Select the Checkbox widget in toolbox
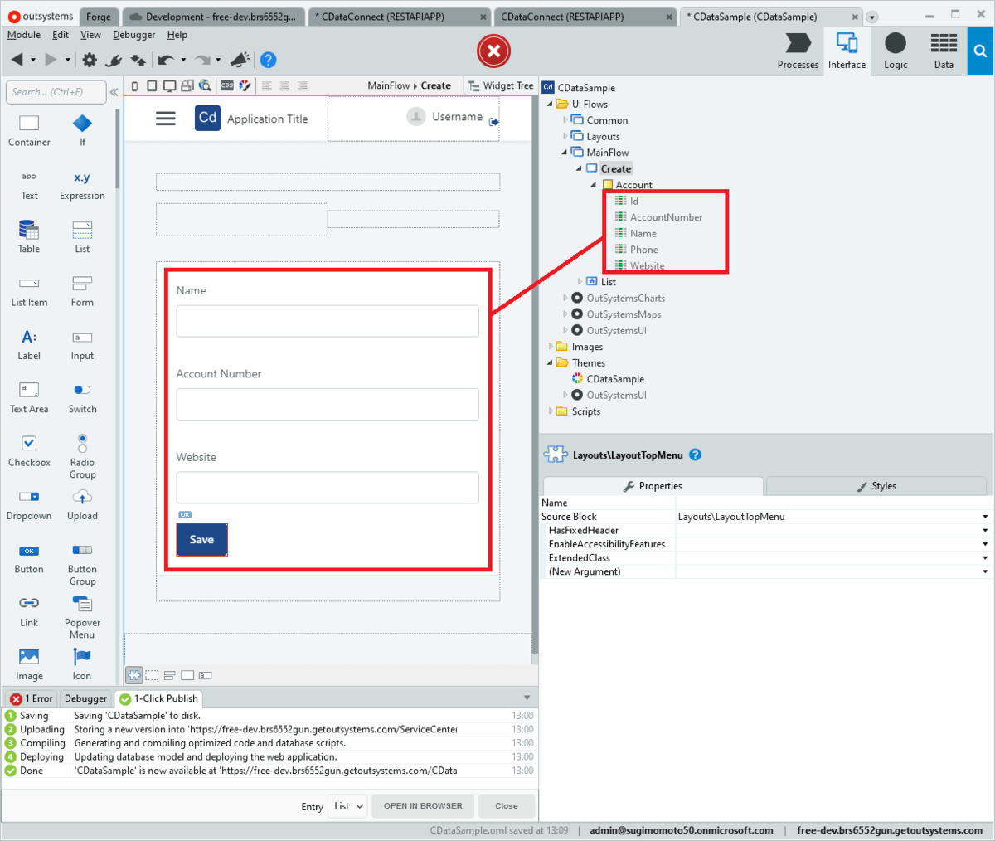This screenshot has height=841, width=995. (x=29, y=450)
